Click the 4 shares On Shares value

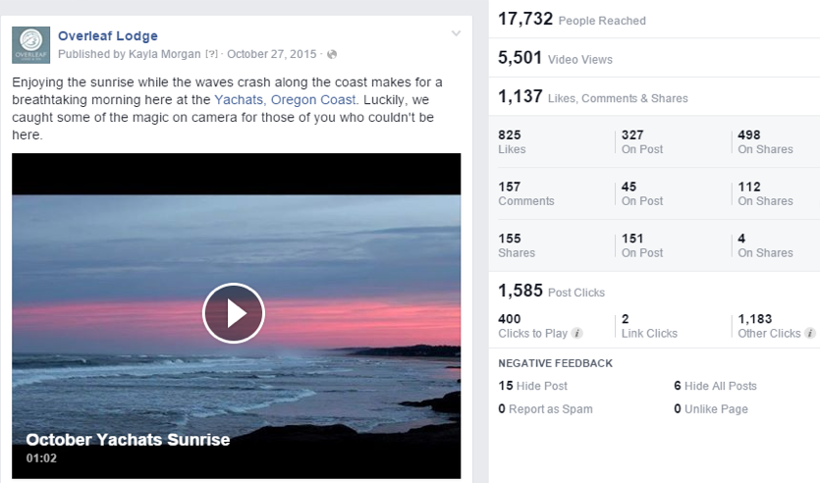click(x=765, y=245)
